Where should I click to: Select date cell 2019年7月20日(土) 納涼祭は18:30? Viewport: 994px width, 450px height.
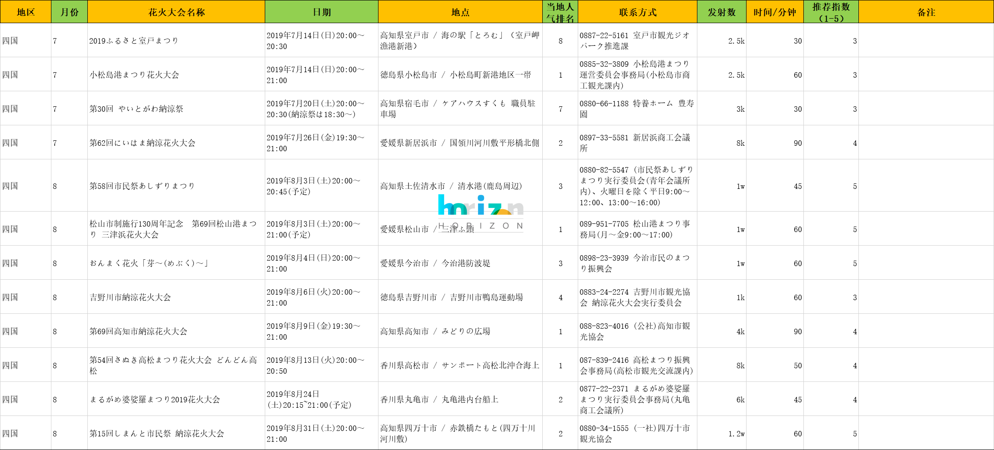(322, 109)
